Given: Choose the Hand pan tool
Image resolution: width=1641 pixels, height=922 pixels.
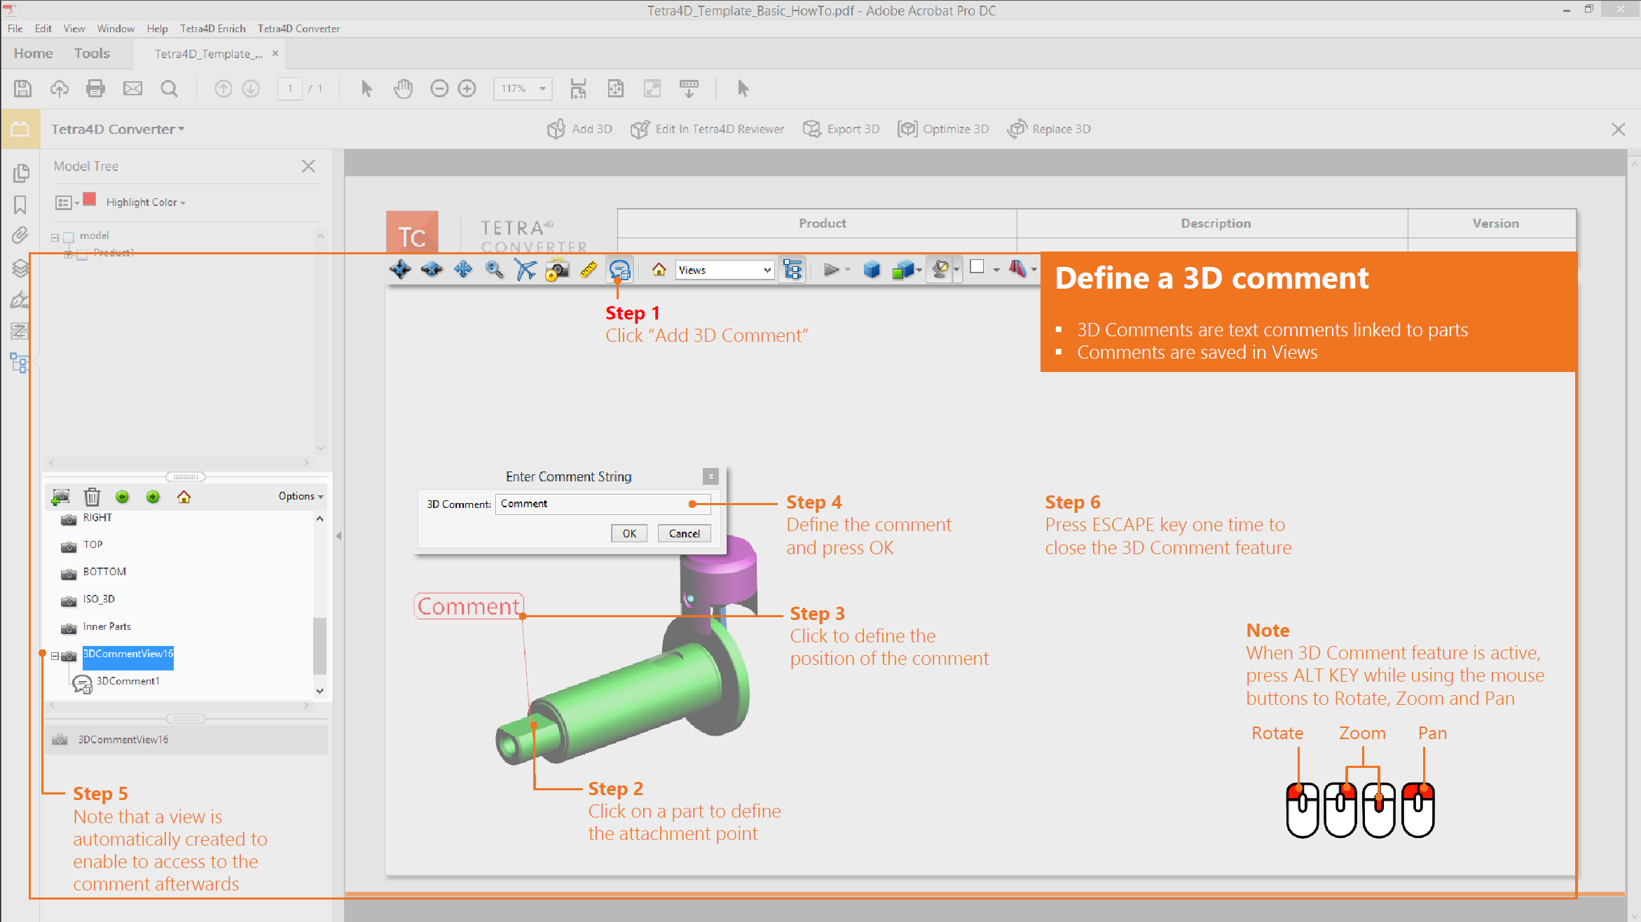Looking at the screenshot, I should tap(403, 88).
